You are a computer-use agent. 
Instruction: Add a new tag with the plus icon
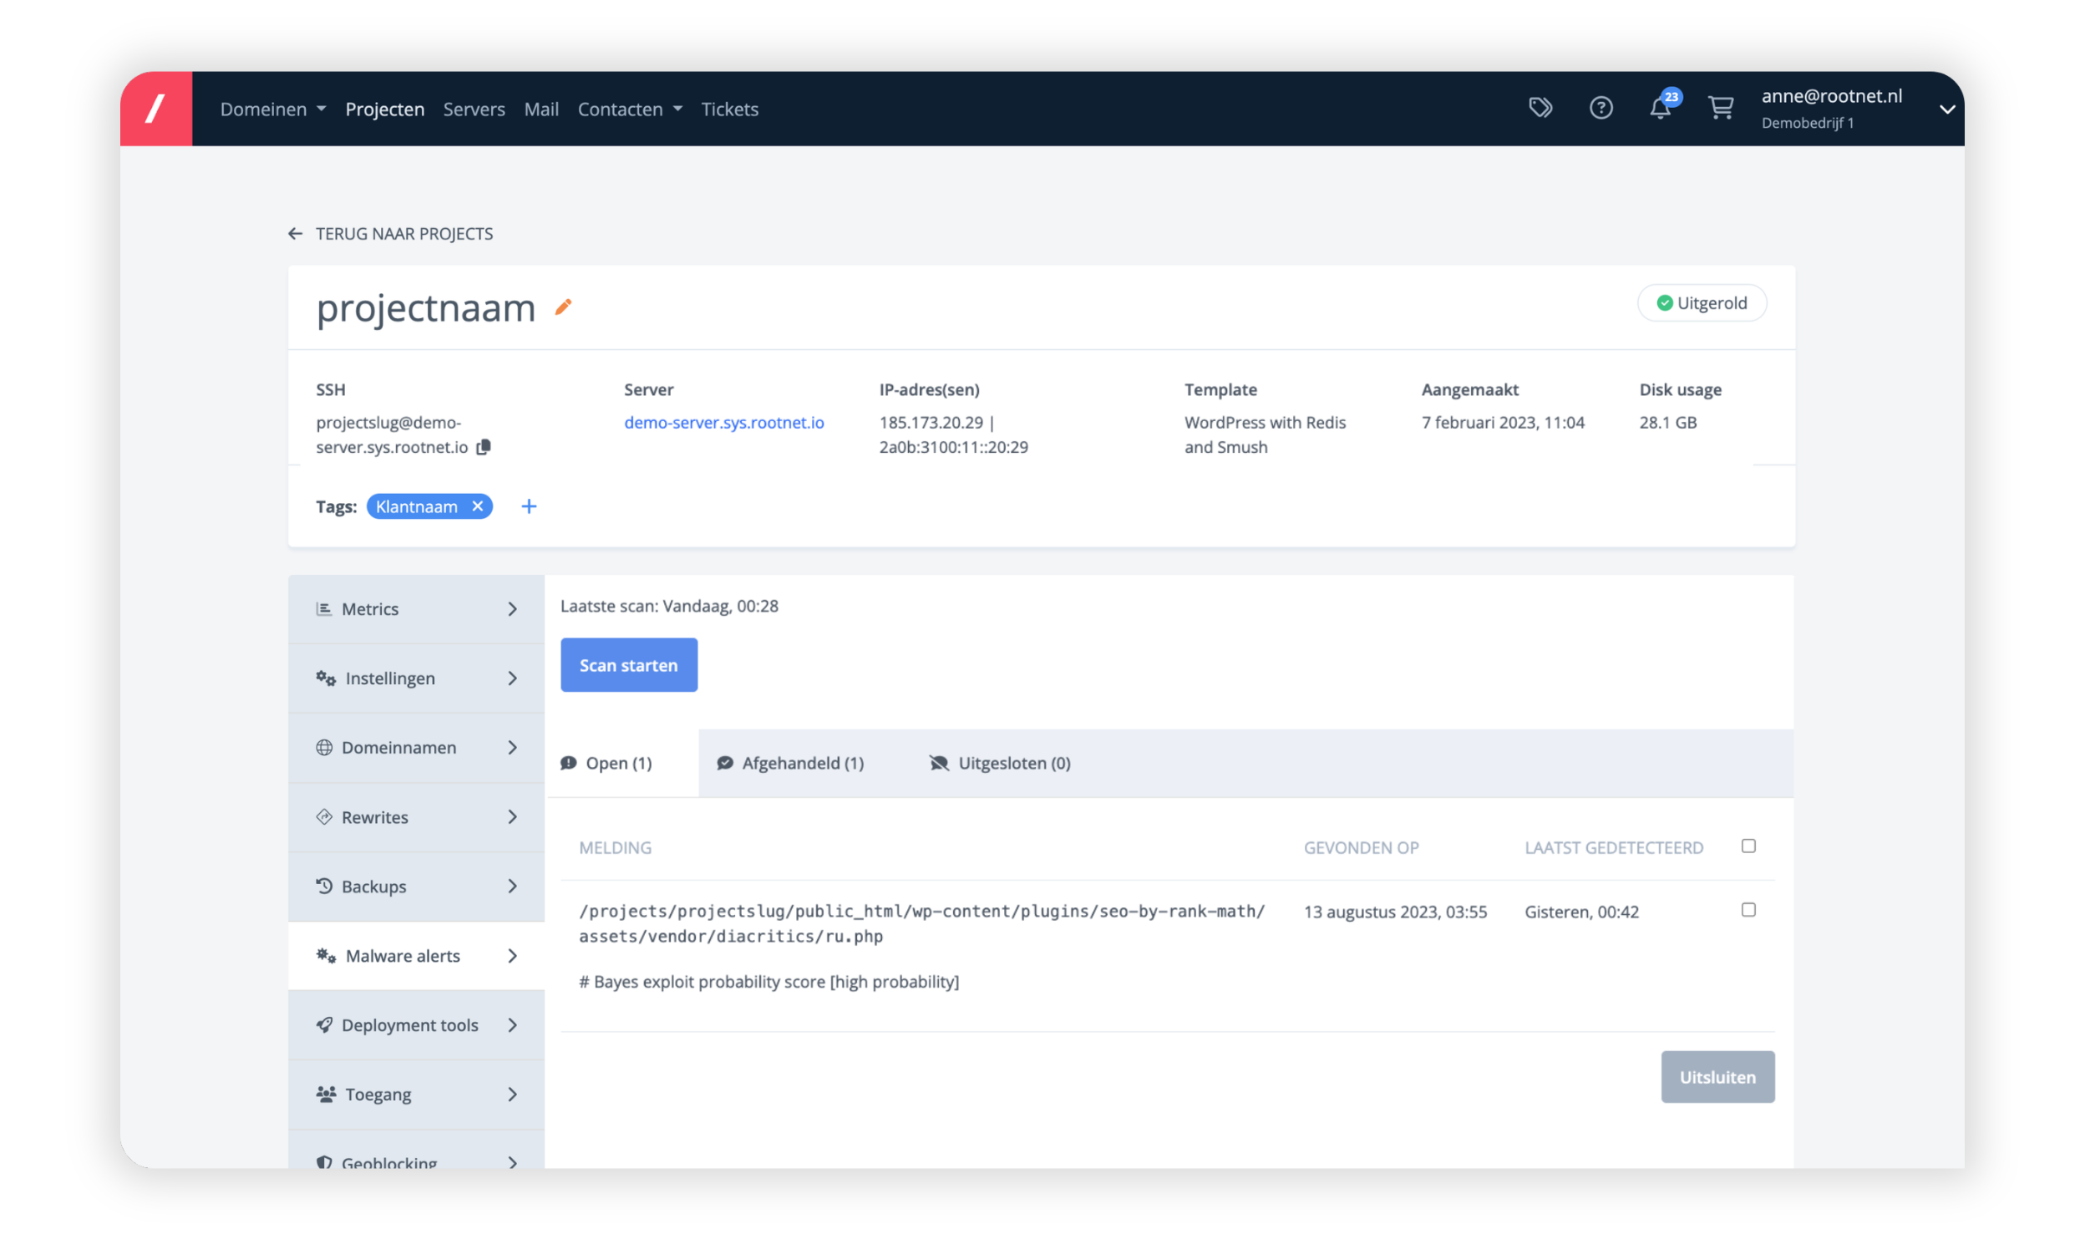point(530,506)
